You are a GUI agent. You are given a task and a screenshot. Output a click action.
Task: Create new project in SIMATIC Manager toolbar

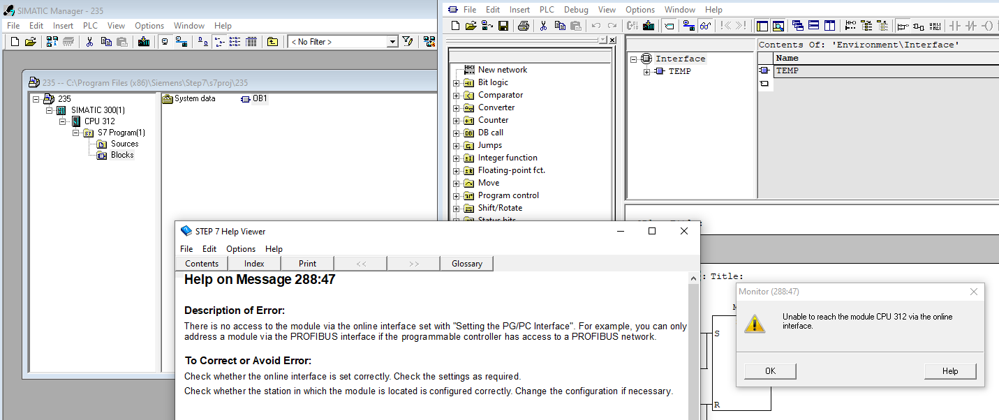(x=15, y=42)
